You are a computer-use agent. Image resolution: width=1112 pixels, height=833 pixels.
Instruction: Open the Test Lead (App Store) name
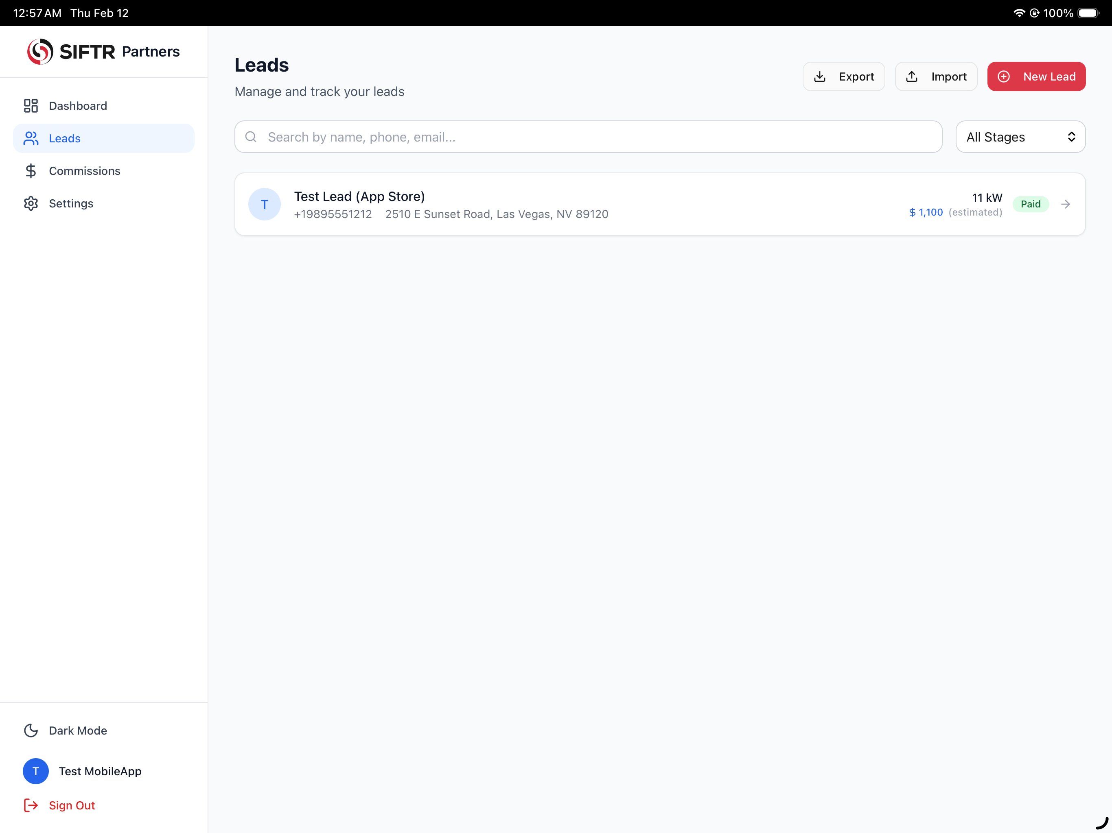(x=359, y=196)
